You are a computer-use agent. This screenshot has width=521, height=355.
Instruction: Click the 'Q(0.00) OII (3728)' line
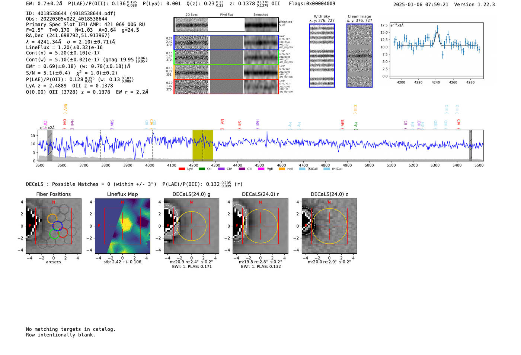[87, 92]
